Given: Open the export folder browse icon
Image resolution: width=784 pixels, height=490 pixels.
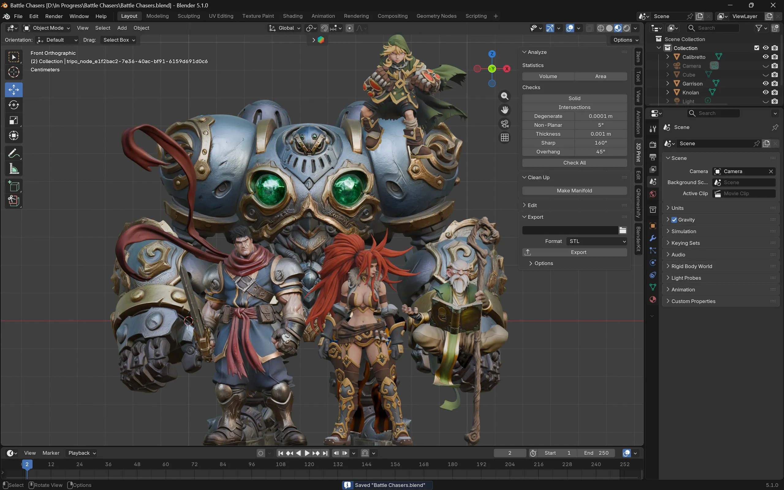Looking at the screenshot, I should [x=622, y=230].
